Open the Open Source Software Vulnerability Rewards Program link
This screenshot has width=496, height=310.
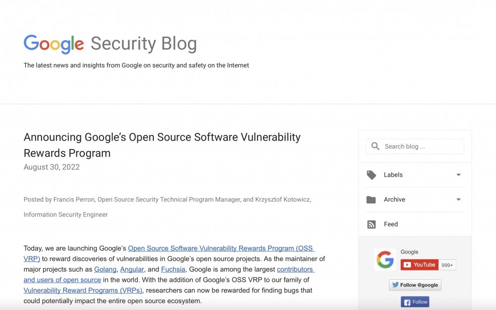tap(221, 248)
